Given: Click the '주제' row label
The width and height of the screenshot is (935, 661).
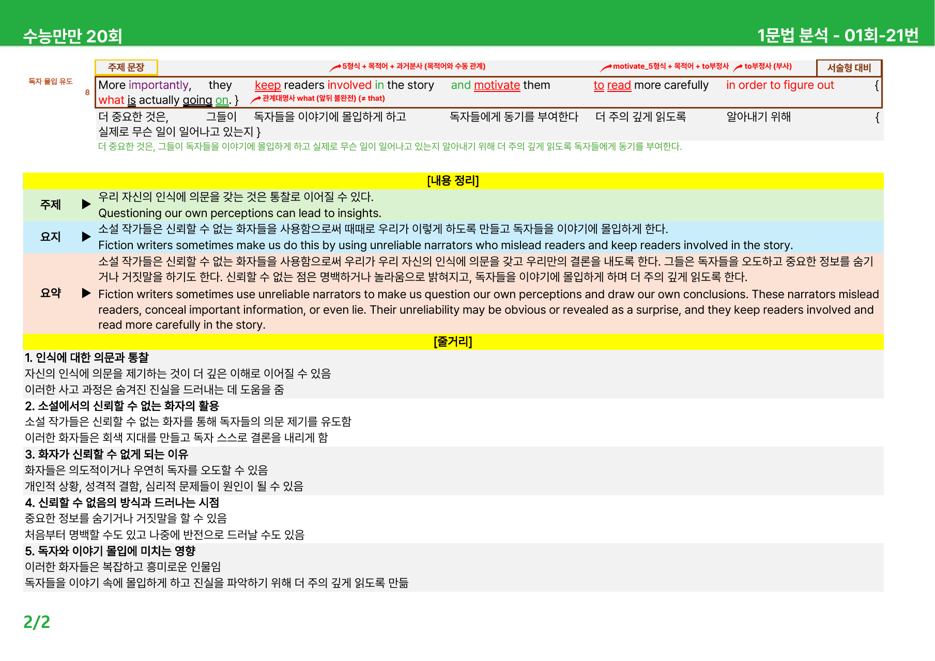Looking at the screenshot, I should (51, 205).
